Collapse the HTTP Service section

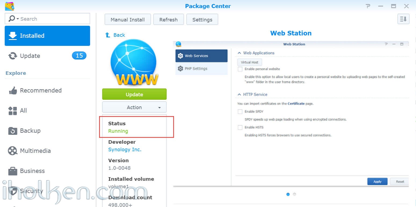(x=239, y=95)
